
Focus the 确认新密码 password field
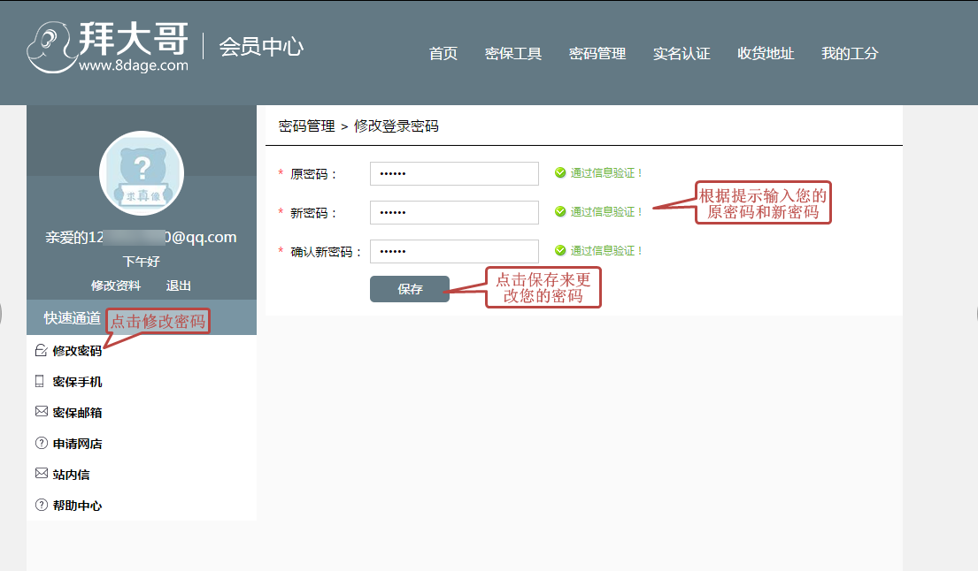454,252
